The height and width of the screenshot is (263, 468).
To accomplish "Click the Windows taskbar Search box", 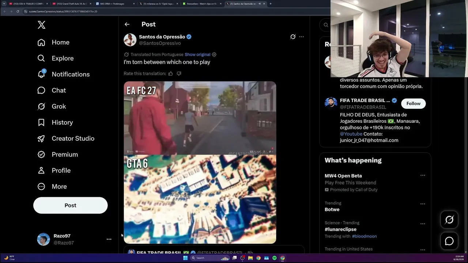I will pos(210,258).
